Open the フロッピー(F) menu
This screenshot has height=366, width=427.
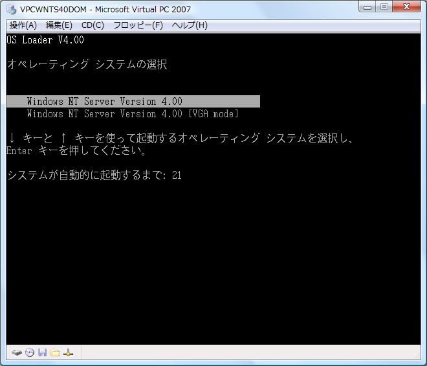[x=138, y=25]
